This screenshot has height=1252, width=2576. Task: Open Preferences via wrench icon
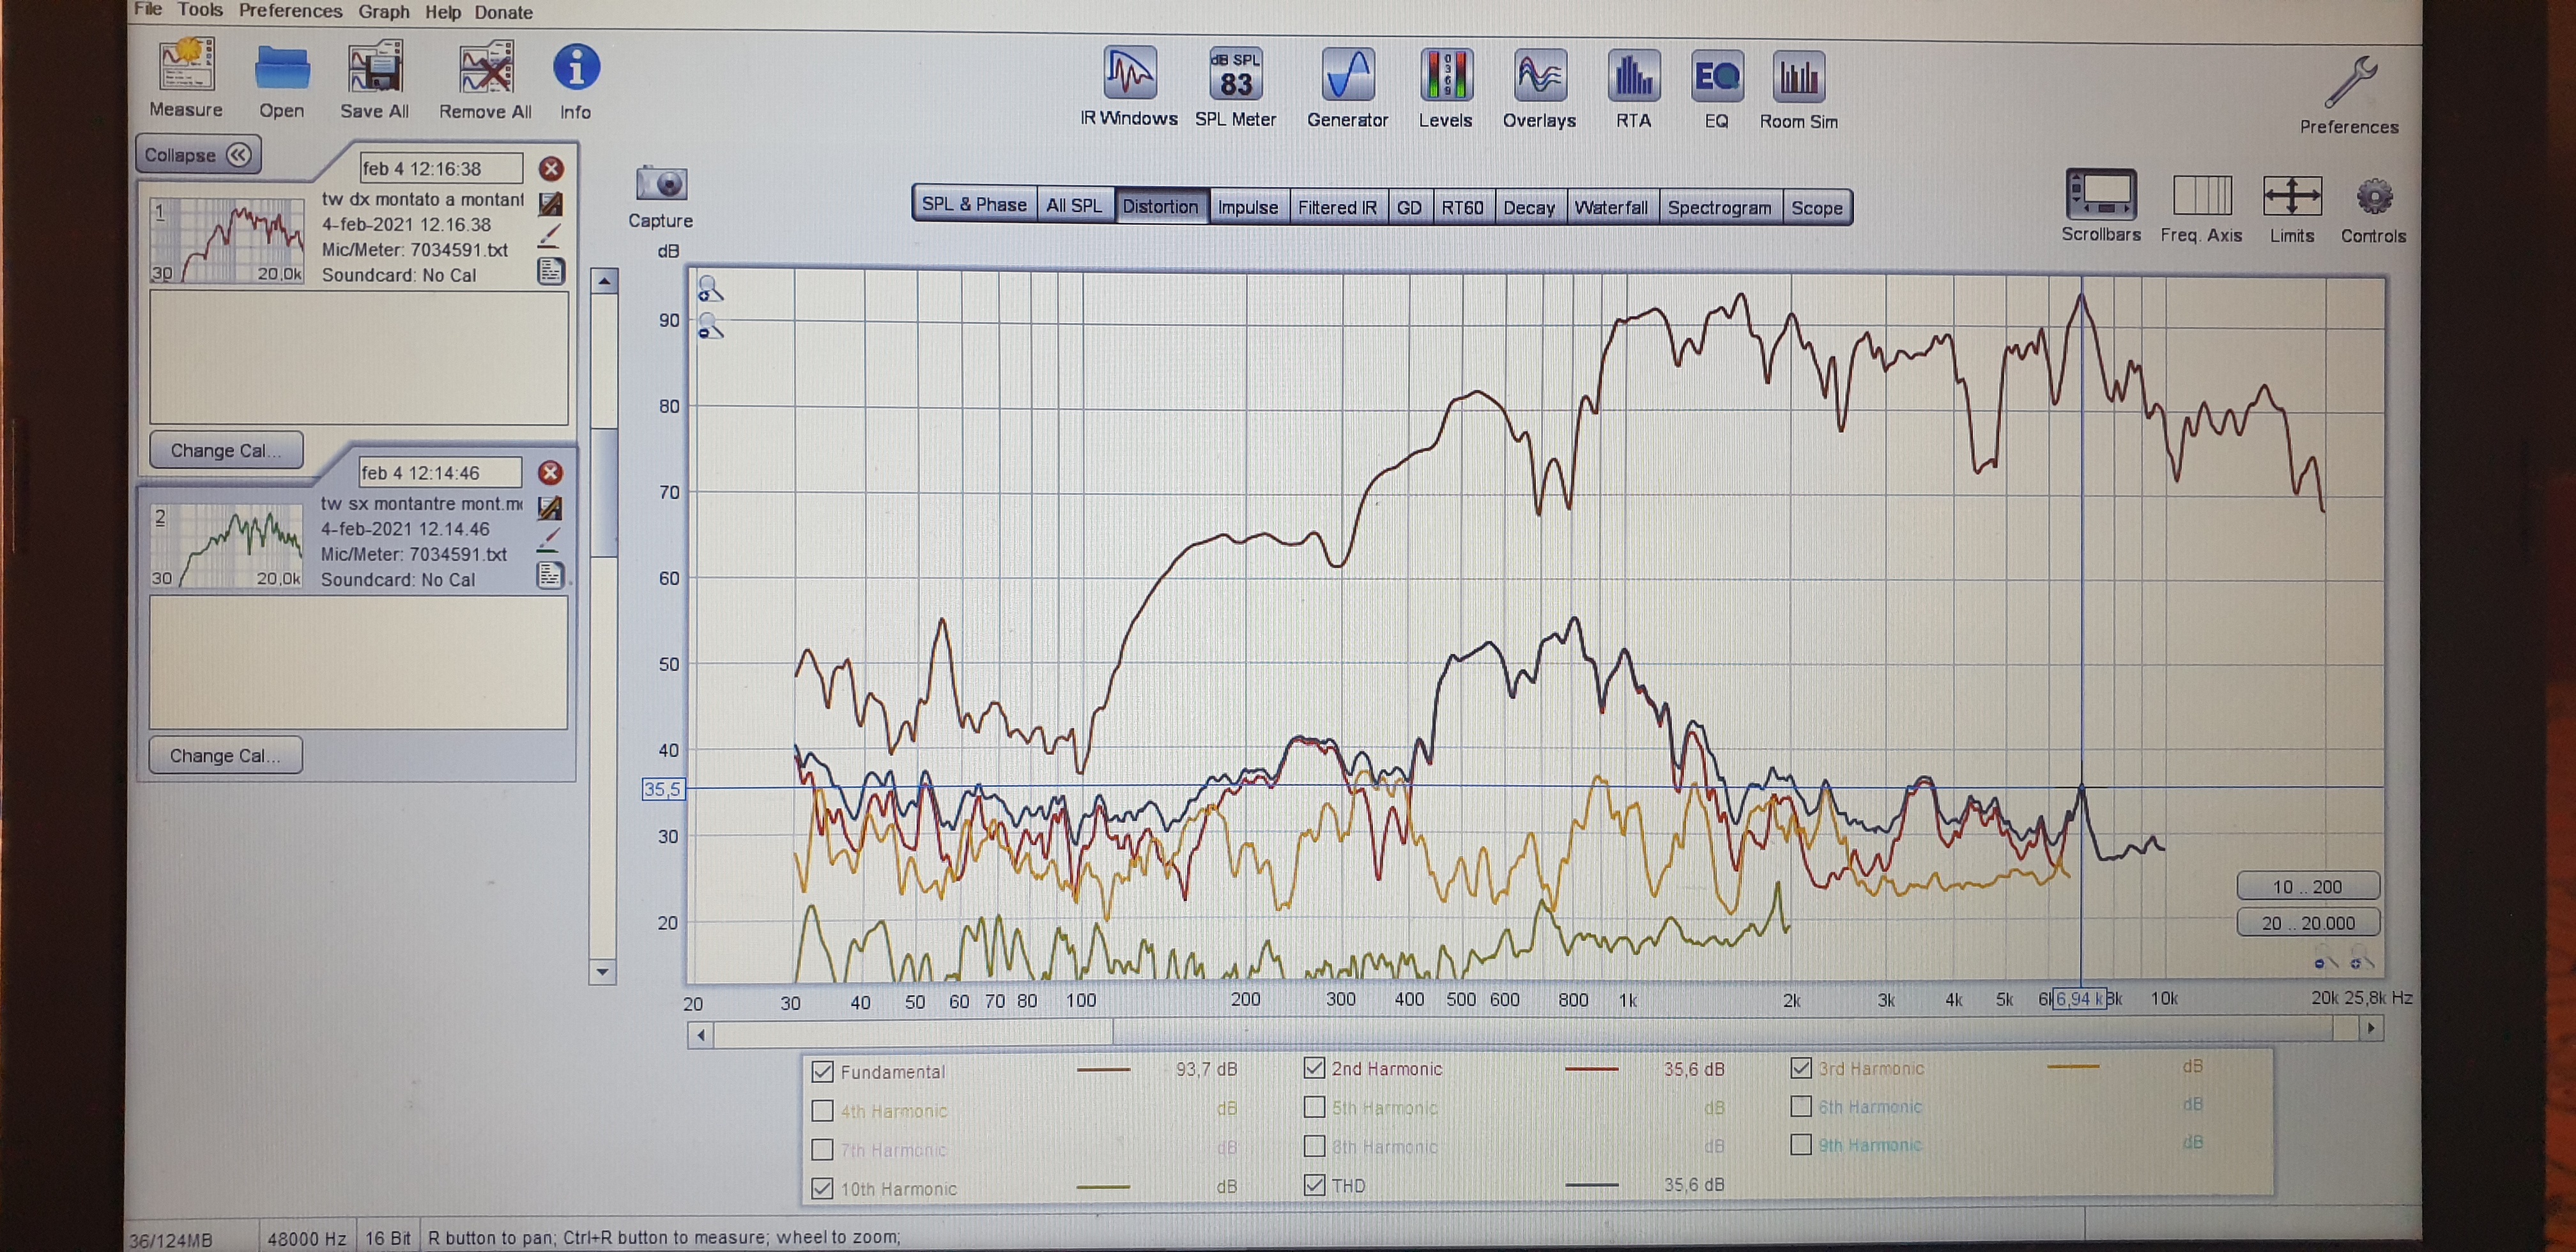2350,82
